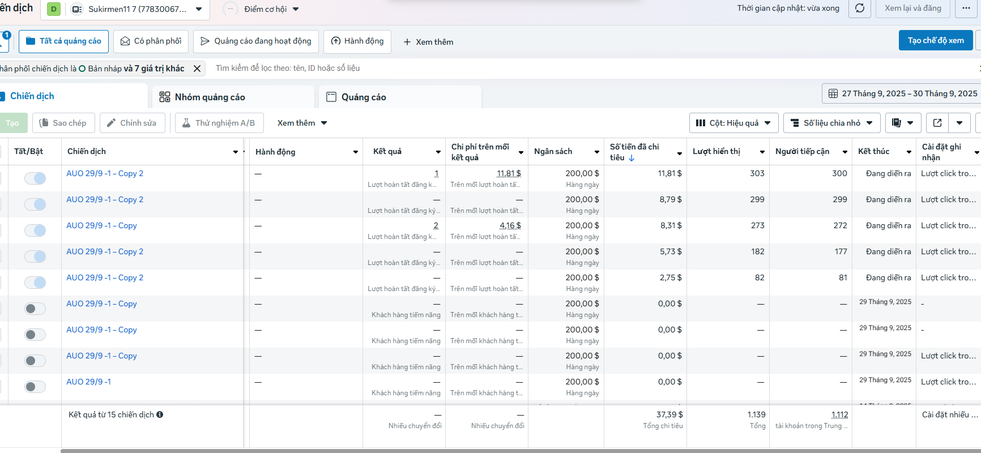
Task: Disable the third row's AUO 29/9 -1 – Copy toggle
Action: point(35,230)
